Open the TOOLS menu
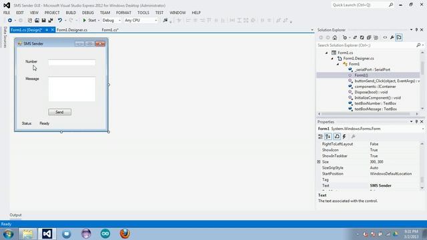The image size is (427, 240). tap(143, 13)
